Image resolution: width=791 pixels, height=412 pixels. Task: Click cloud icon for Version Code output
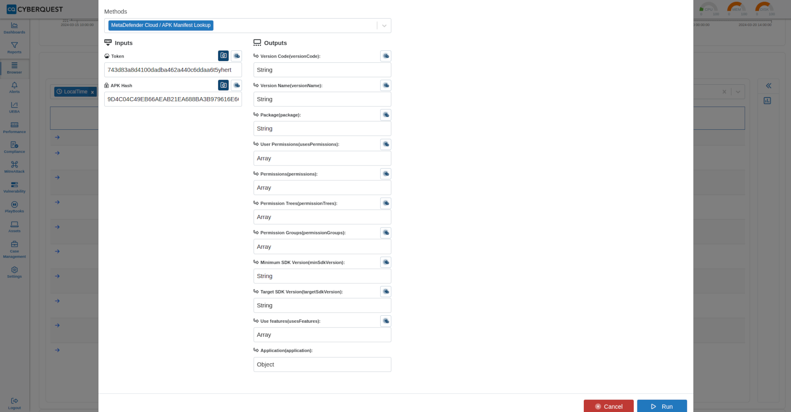point(386,56)
